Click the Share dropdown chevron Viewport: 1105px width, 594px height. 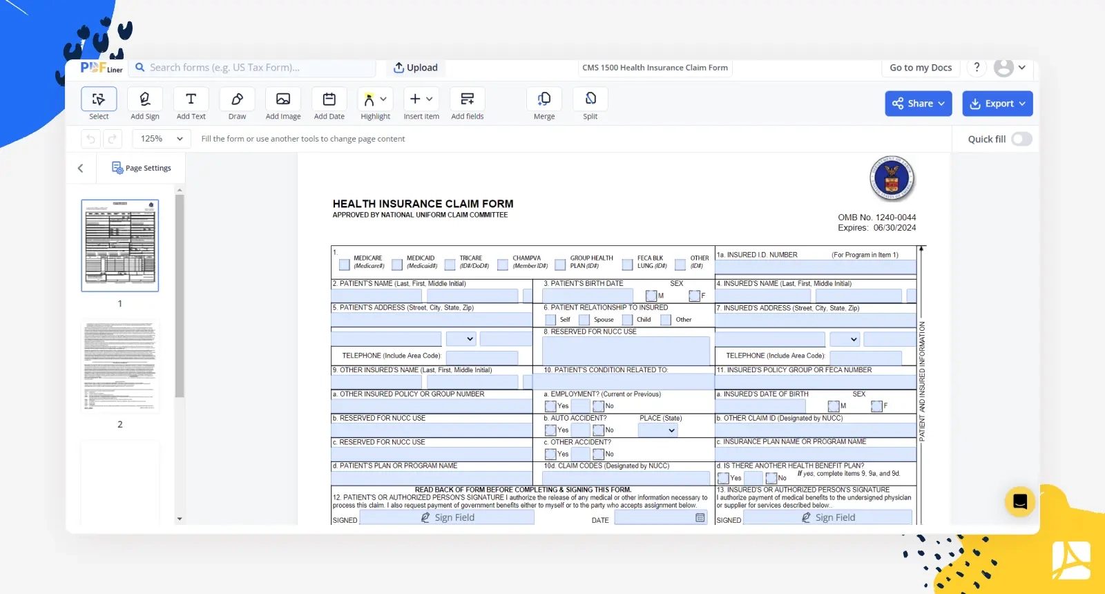(941, 104)
